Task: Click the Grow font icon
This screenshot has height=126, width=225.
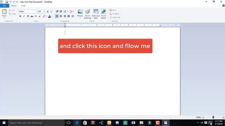Action: (48, 12)
